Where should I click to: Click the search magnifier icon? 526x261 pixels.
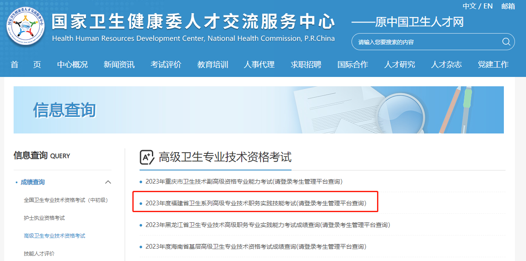pos(506,42)
